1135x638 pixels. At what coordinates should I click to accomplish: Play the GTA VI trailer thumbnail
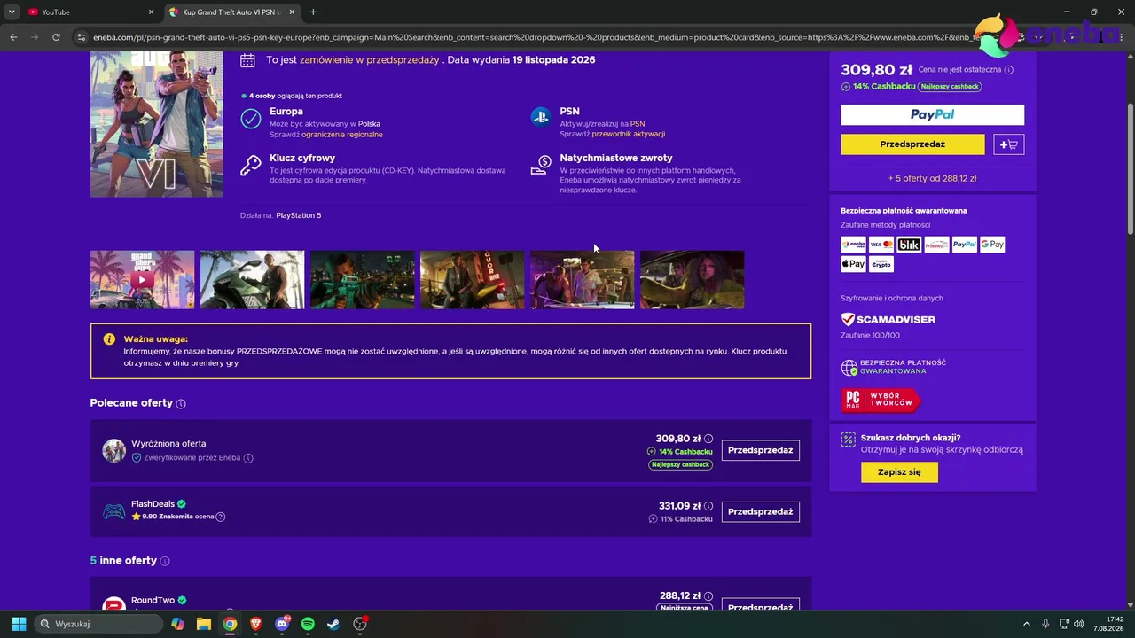142,280
